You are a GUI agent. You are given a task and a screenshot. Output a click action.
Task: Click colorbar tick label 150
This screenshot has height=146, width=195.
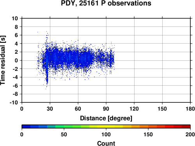[148, 134]
